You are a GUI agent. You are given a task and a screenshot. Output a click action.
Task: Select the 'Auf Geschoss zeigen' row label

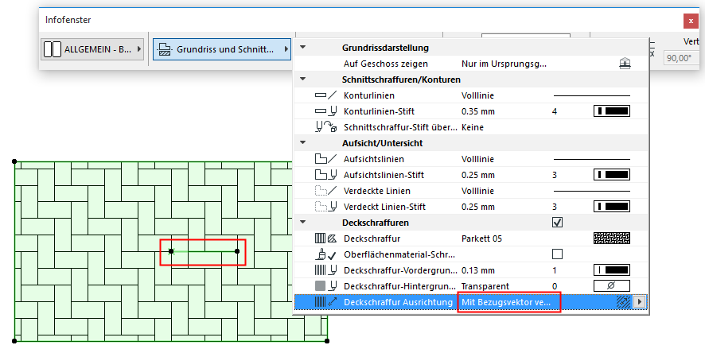tap(386, 64)
